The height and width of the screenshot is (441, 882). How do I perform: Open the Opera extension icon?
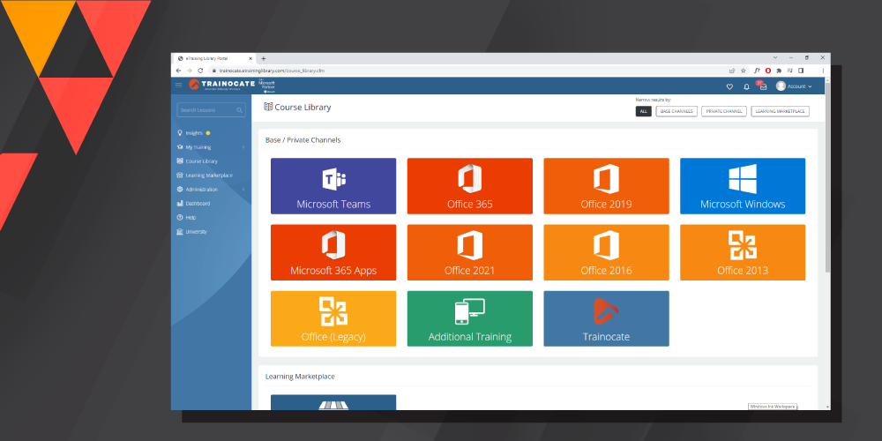[768, 71]
